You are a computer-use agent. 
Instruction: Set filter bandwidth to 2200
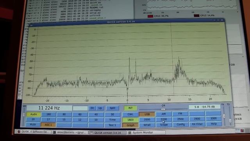tap(164, 119)
